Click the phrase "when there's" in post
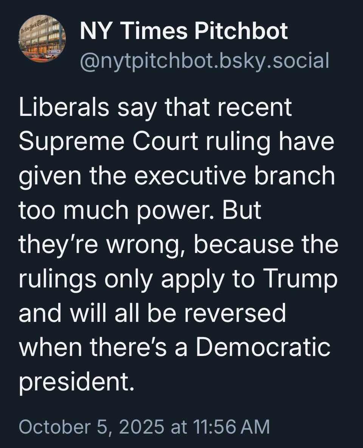Viewport: 363px width, 448px height. point(93,348)
